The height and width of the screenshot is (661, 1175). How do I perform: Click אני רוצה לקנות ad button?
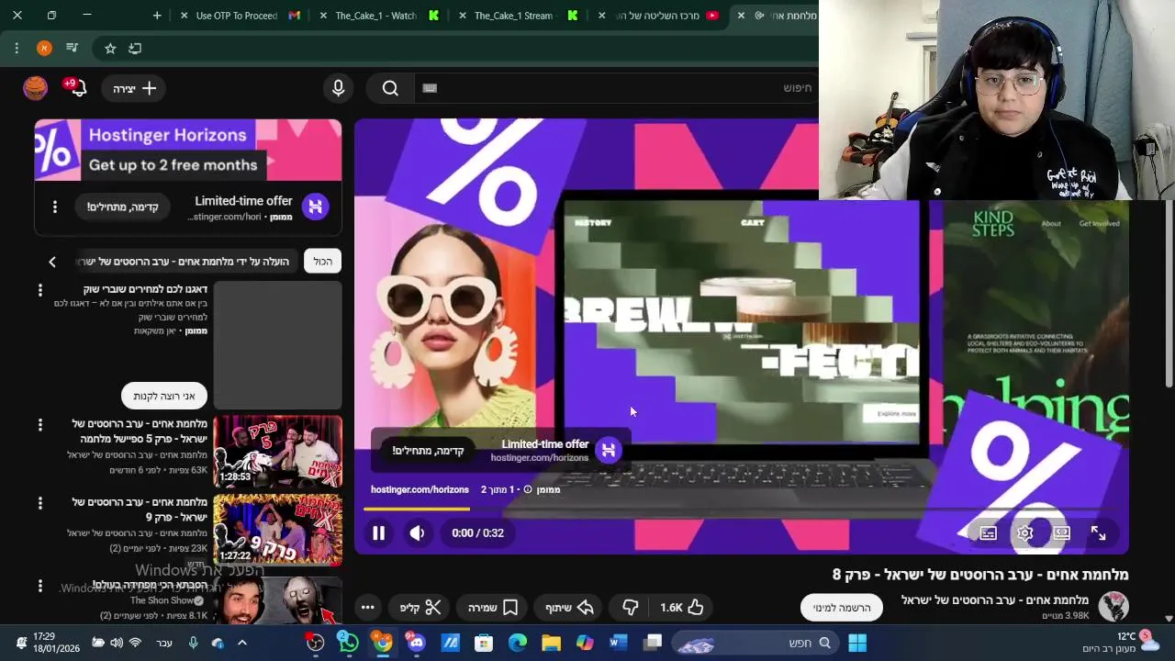pos(164,396)
